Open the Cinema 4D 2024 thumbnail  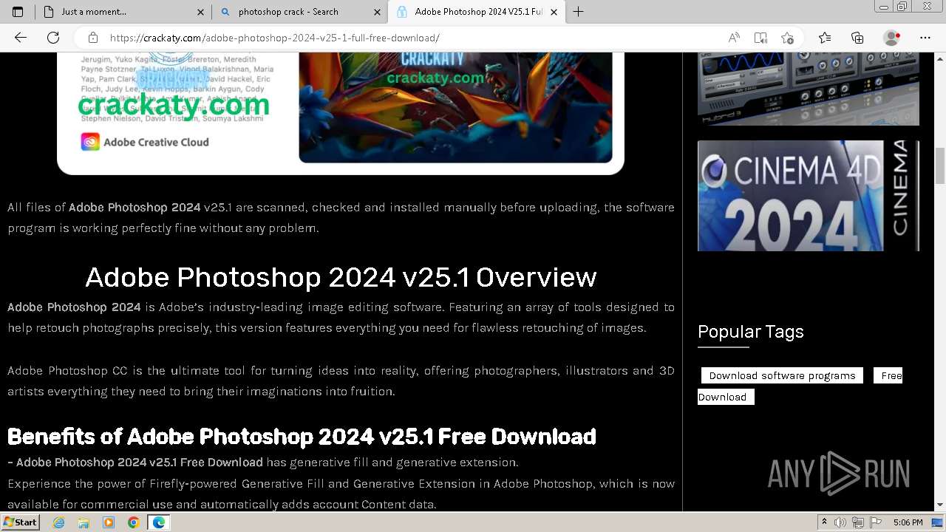809,196
